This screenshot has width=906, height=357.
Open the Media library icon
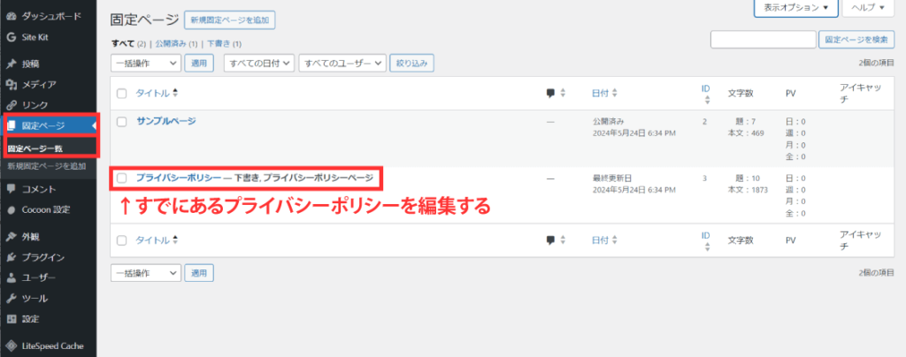(x=11, y=85)
